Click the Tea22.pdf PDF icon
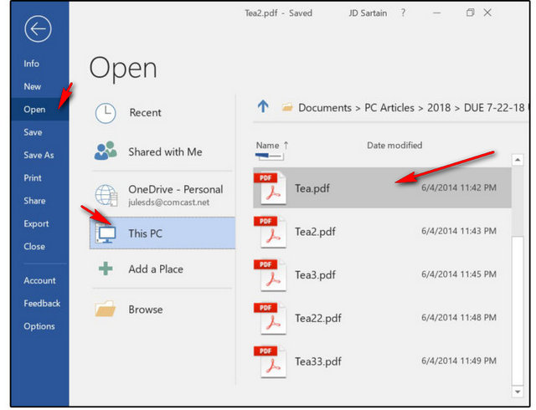Image resolution: width=536 pixels, height=410 pixels. [271, 318]
